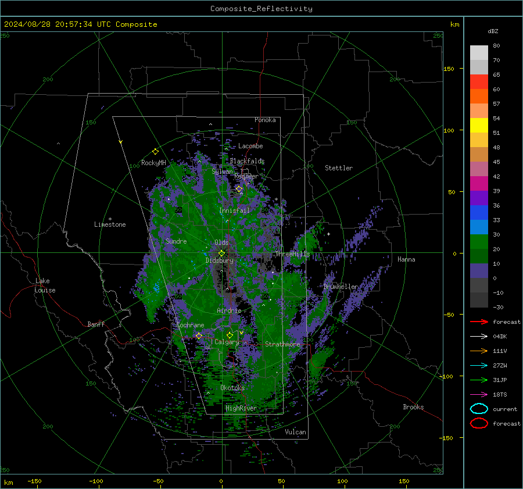
Task: Click the 2024/08/28 20:57:34 UTC timestamp
Action: click(x=80, y=24)
